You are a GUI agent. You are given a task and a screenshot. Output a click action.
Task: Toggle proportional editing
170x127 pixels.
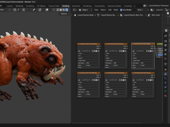(x=24, y=10)
